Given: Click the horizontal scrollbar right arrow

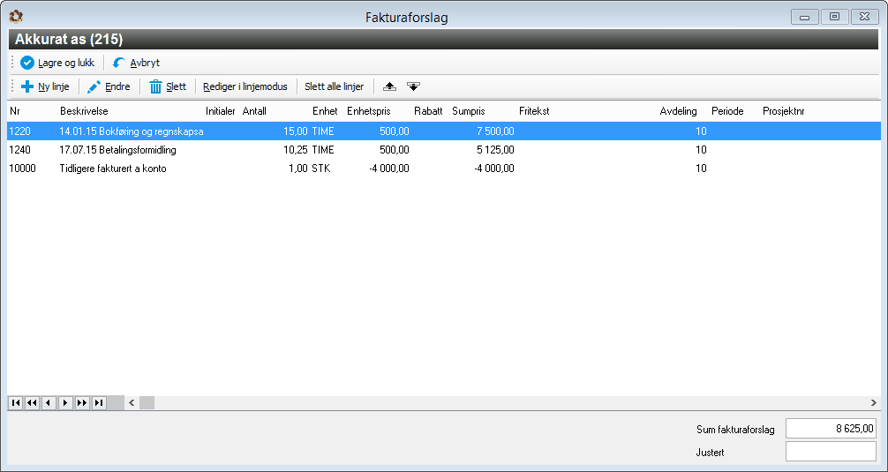Looking at the screenshot, I should [874, 402].
